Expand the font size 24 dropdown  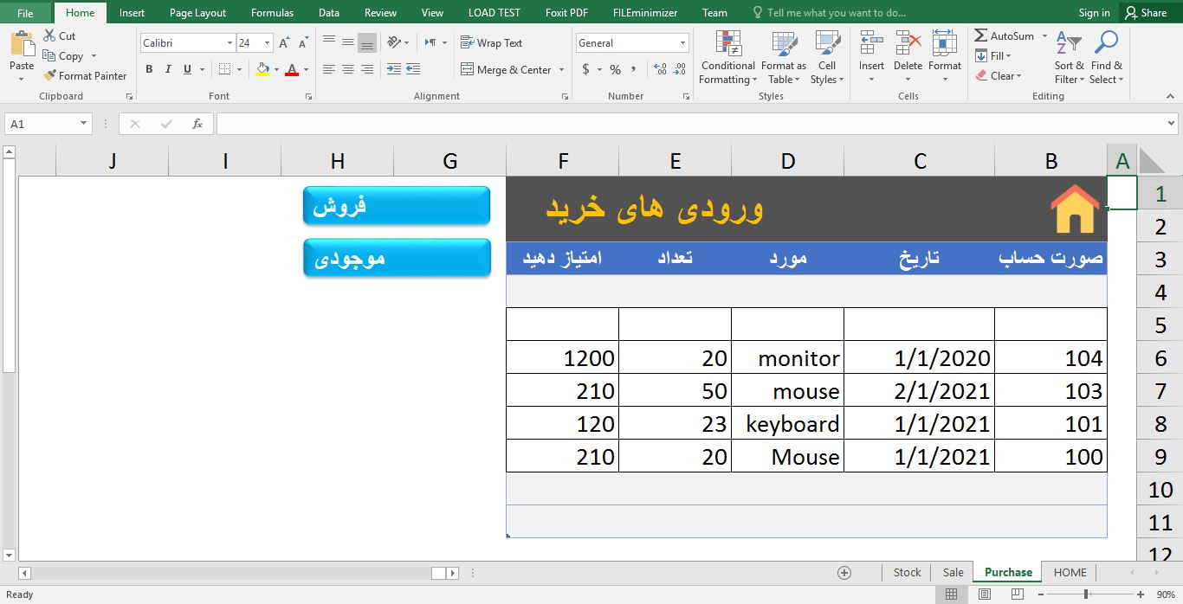click(267, 42)
